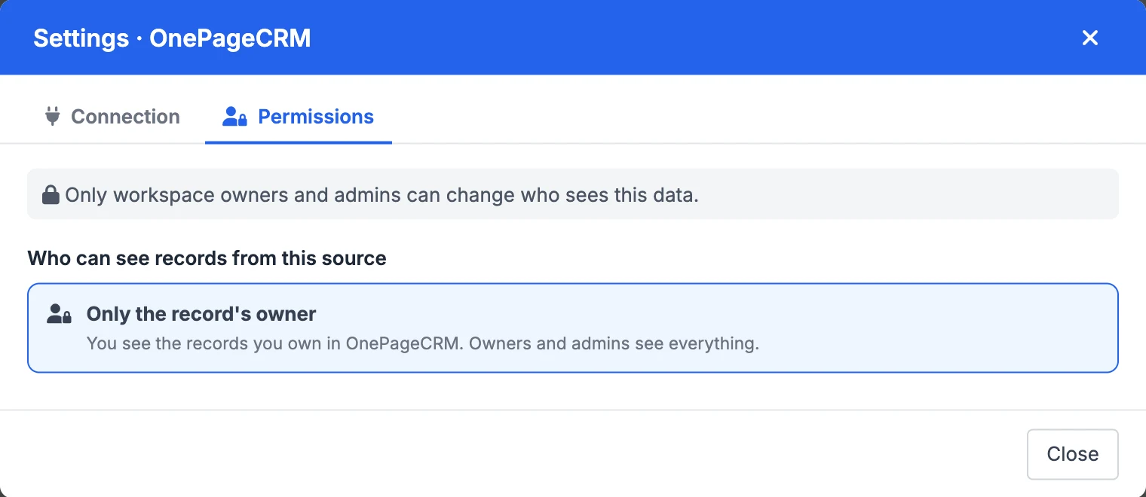
Task: Click the bold "Only the record's owner" title
Action: click(201, 314)
